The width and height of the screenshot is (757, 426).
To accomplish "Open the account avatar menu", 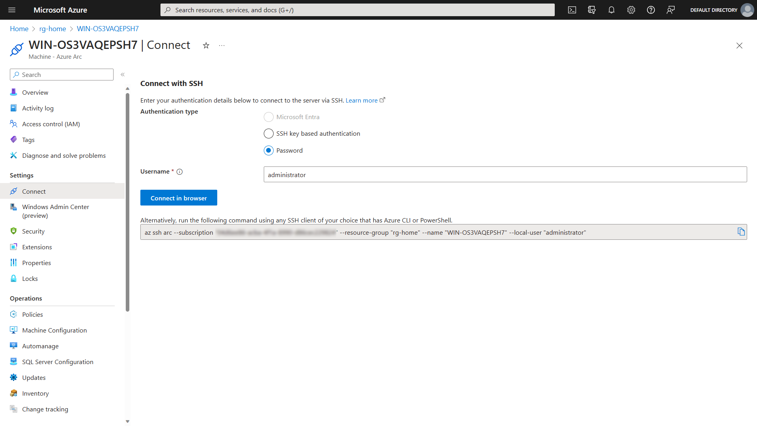I will click(747, 10).
